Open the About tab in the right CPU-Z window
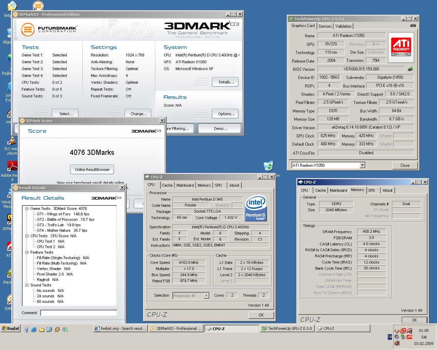Screen dimensions: 437x350 [x=387, y=190]
